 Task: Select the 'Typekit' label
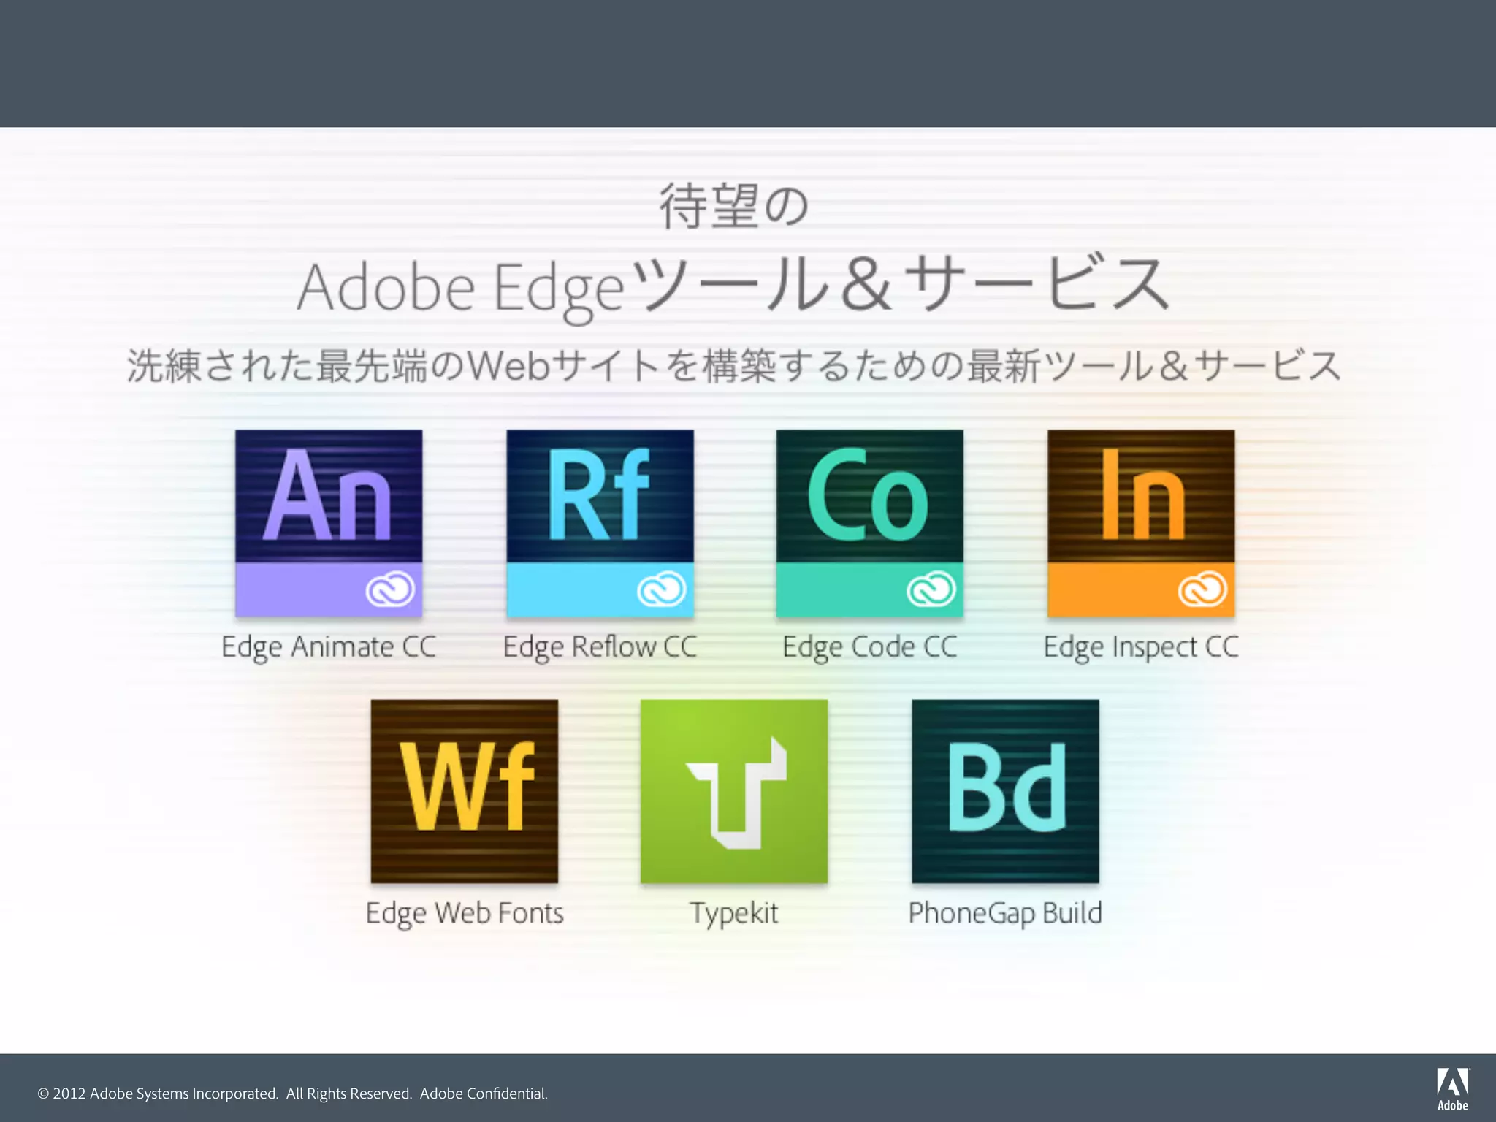[x=734, y=914]
